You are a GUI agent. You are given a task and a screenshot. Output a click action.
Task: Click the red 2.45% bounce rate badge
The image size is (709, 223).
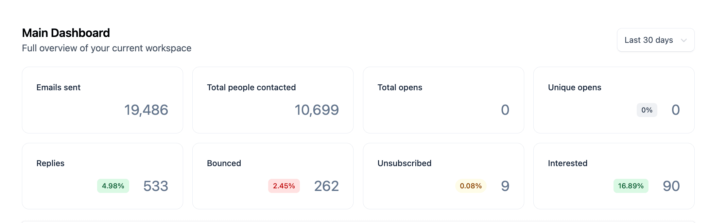284,186
